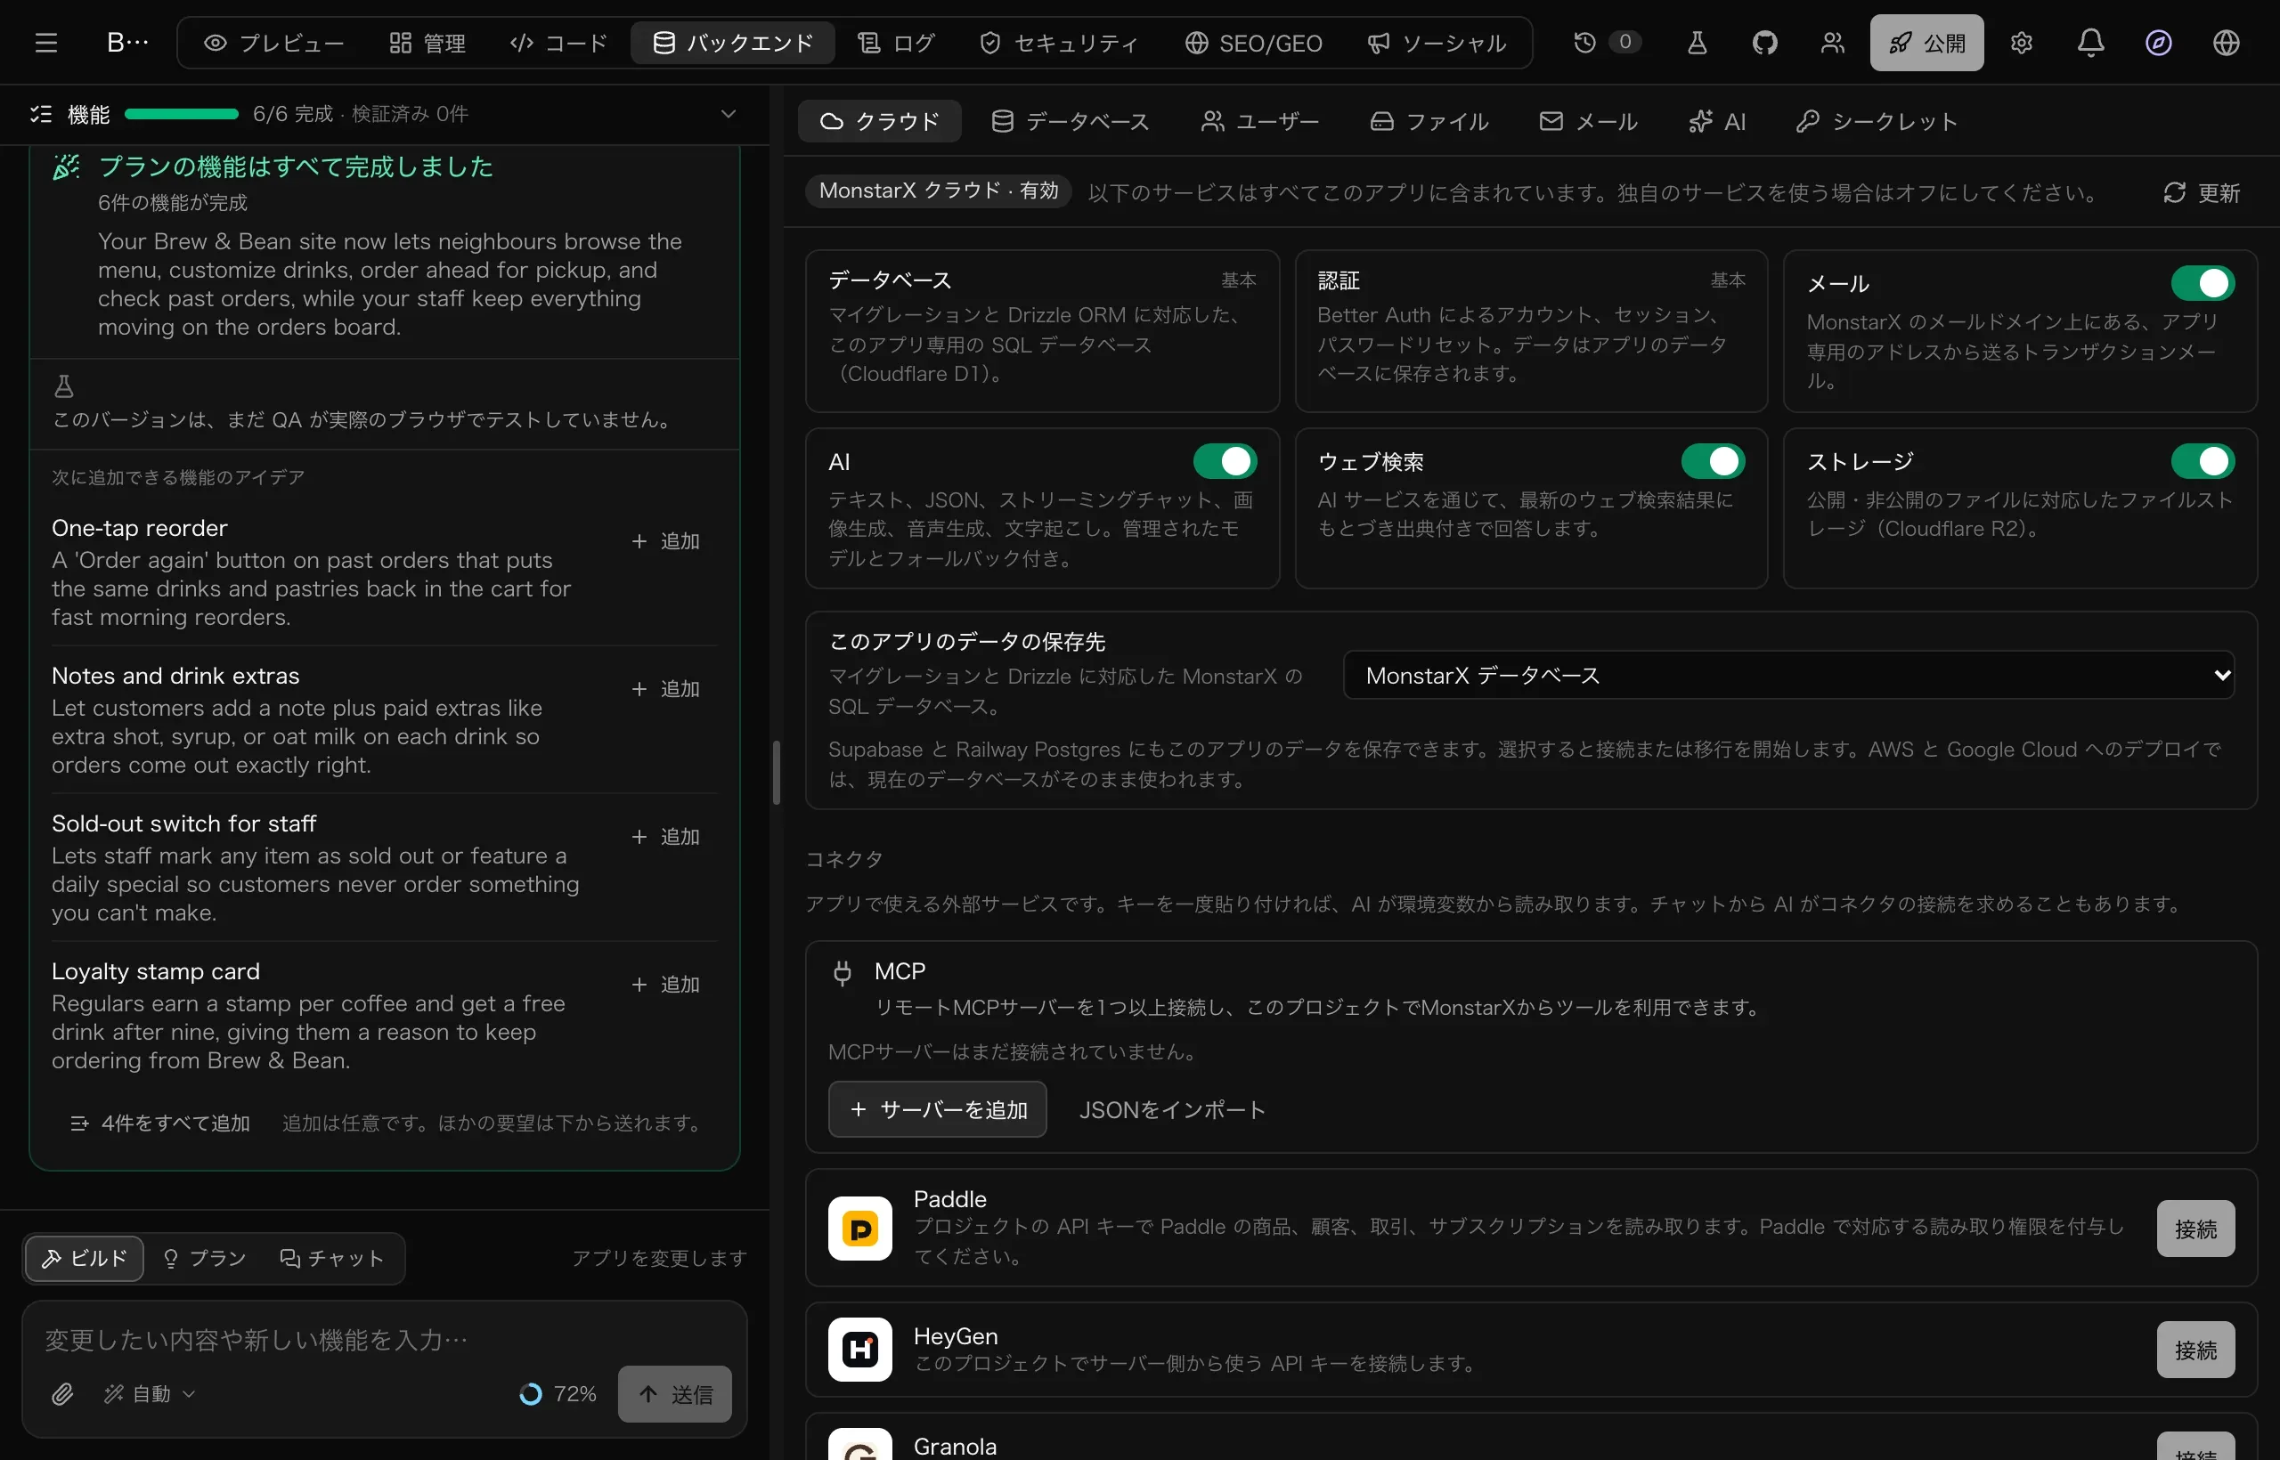Switch to the コード tab
Viewport: 2280px width, 1460px height.
click(x=558, y=43)
